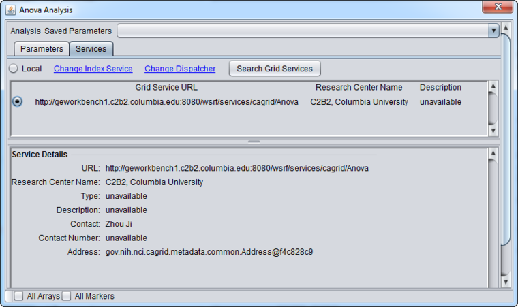Image resolution: width=518 pixels, height=307 pixels.
Task: Click the Description column header
Action: point(440,87)
